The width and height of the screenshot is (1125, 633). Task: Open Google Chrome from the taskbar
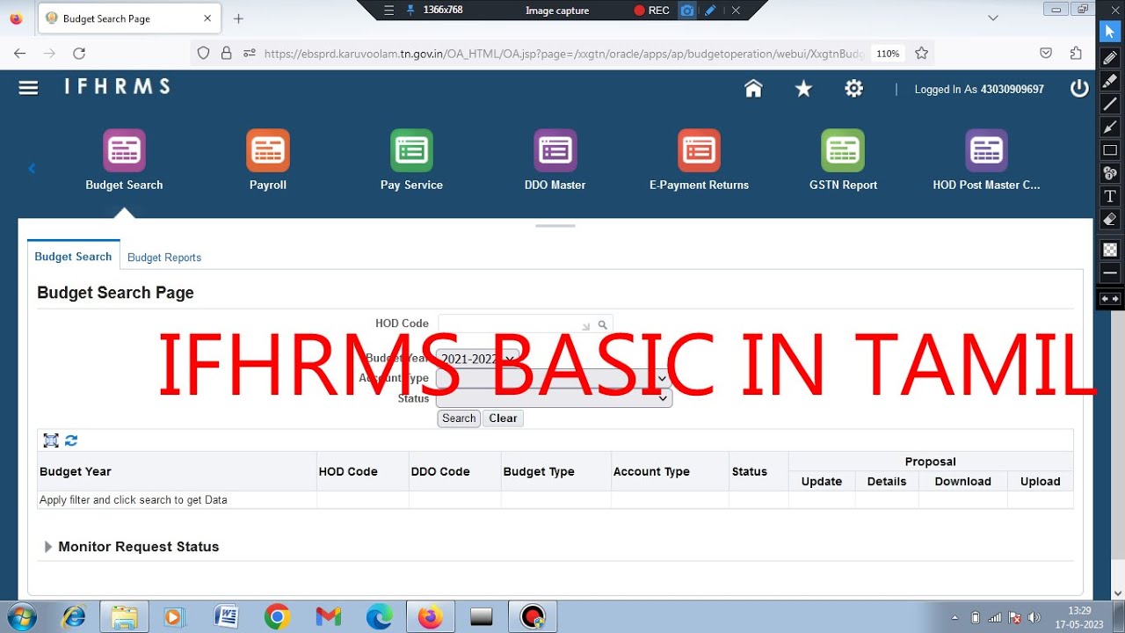pyautogui.click(x=277, y=617)
